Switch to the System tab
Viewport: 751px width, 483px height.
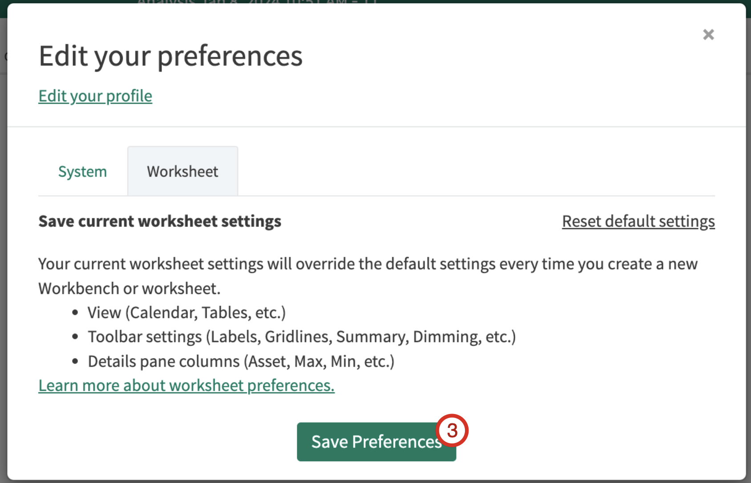[x=83, y=172]
